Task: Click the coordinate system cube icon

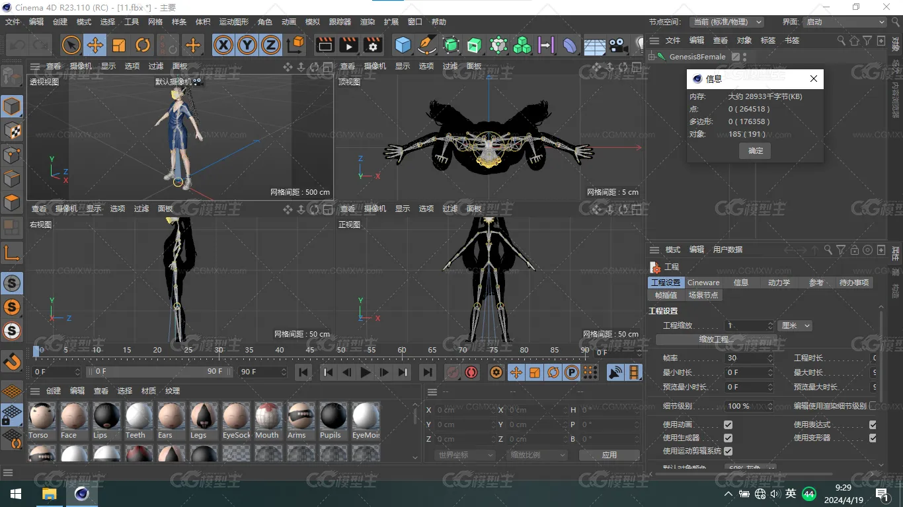Action: click(x=296, y=45)
